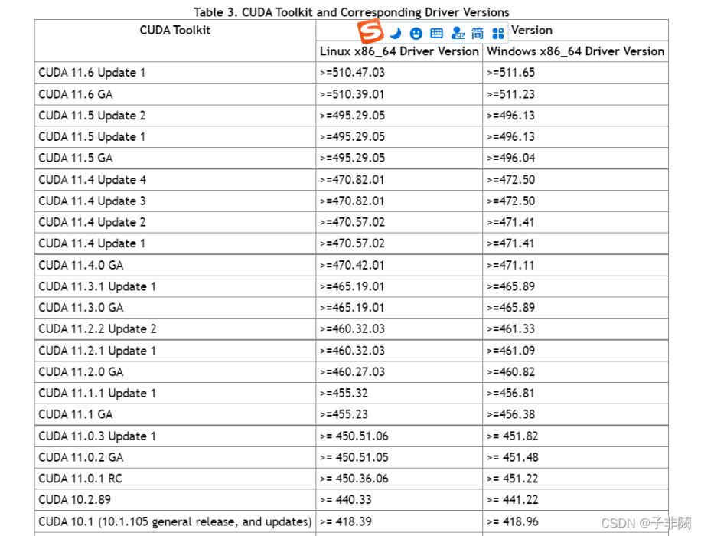Select the '>=470.42.01' Linux driver cell

pos(399,265)
